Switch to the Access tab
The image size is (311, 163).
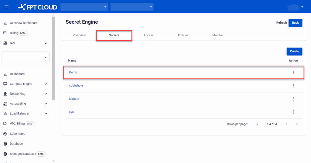(149, 35)
